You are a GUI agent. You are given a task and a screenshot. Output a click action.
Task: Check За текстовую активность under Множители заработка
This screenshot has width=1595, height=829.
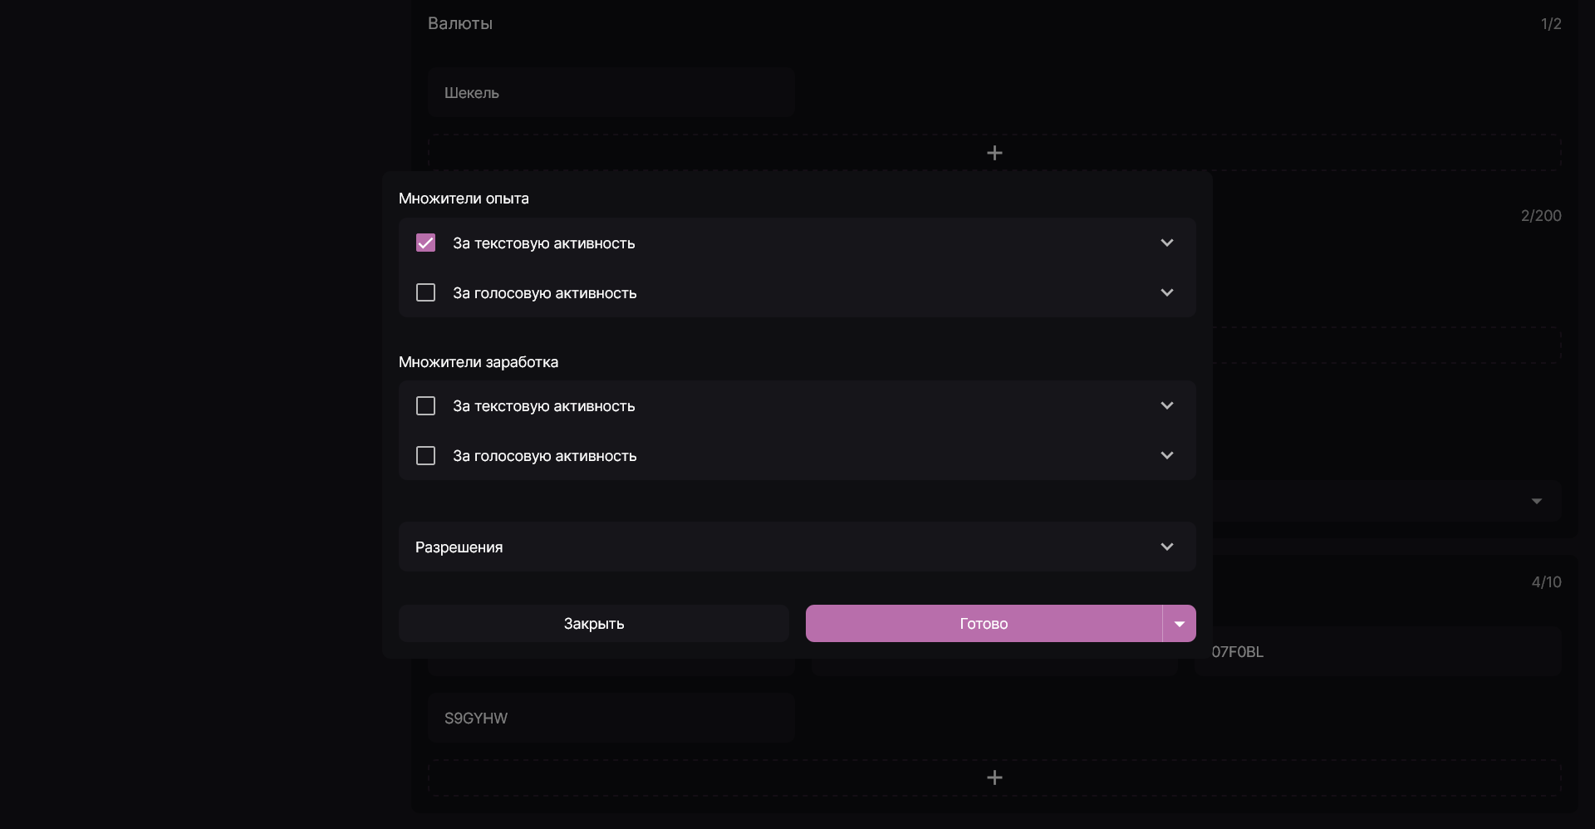(x=425, y=405)
